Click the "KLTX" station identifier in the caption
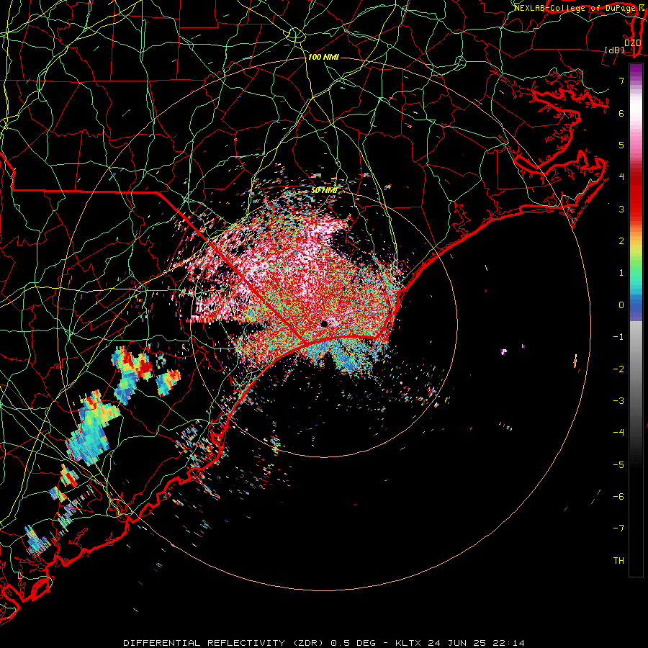Screen dimensions: 648x648 pos(408,643)
